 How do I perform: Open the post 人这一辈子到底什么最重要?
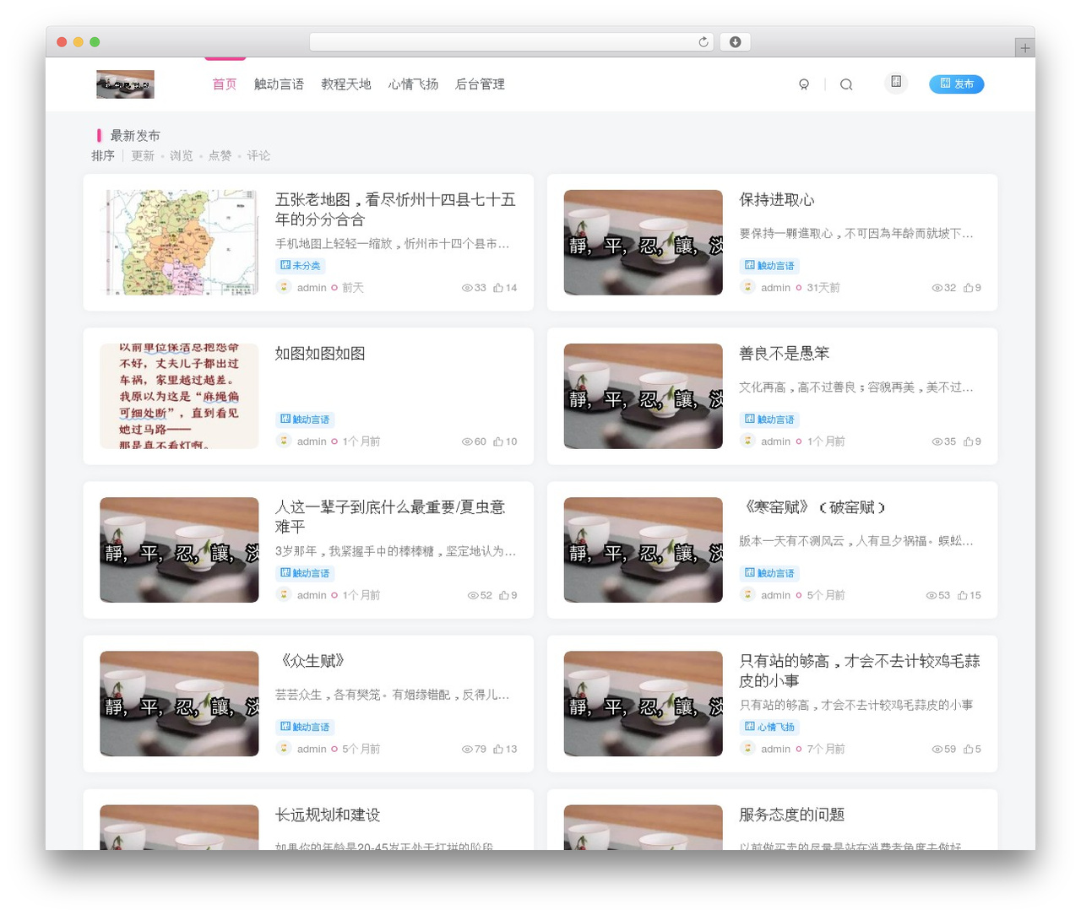pos(390,517)
